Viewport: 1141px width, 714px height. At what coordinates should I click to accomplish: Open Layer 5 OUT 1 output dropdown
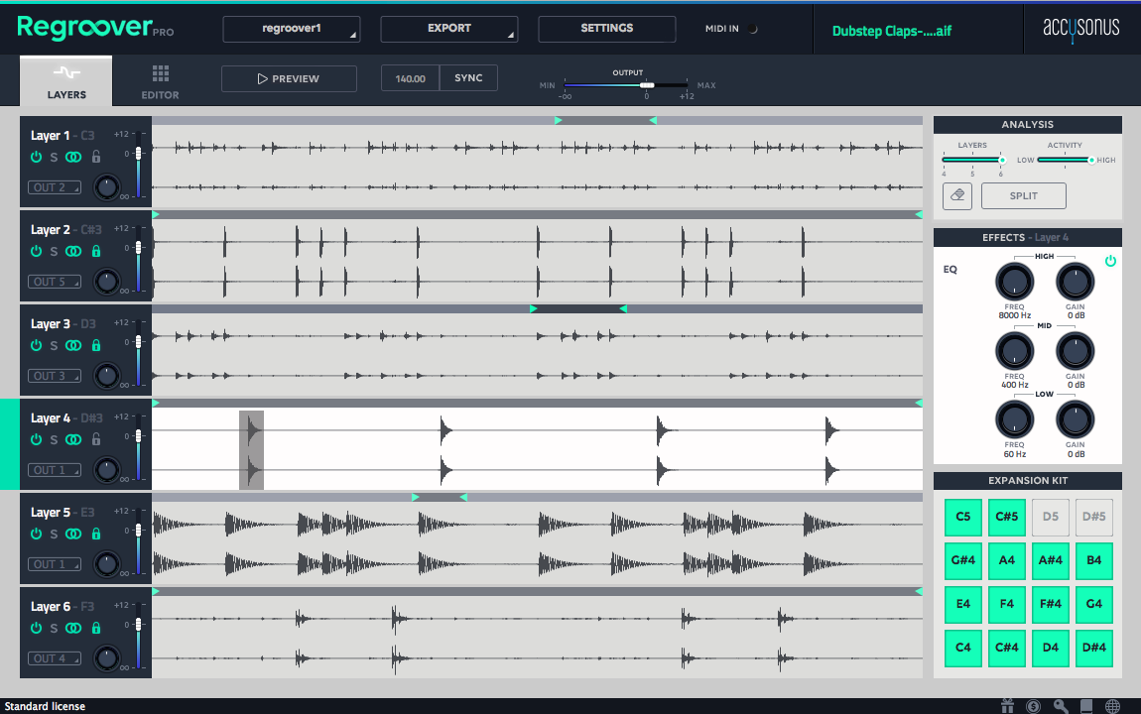(55, 564)
